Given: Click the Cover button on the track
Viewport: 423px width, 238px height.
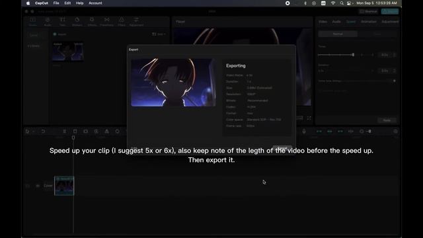Looking at the screenshot, I should [48, 186].
